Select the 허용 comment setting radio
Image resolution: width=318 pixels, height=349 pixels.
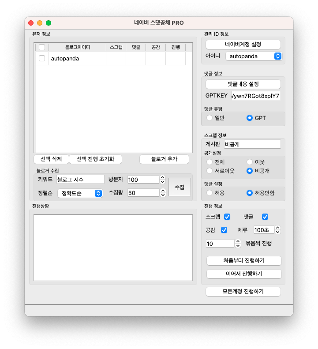pos(210,193)
